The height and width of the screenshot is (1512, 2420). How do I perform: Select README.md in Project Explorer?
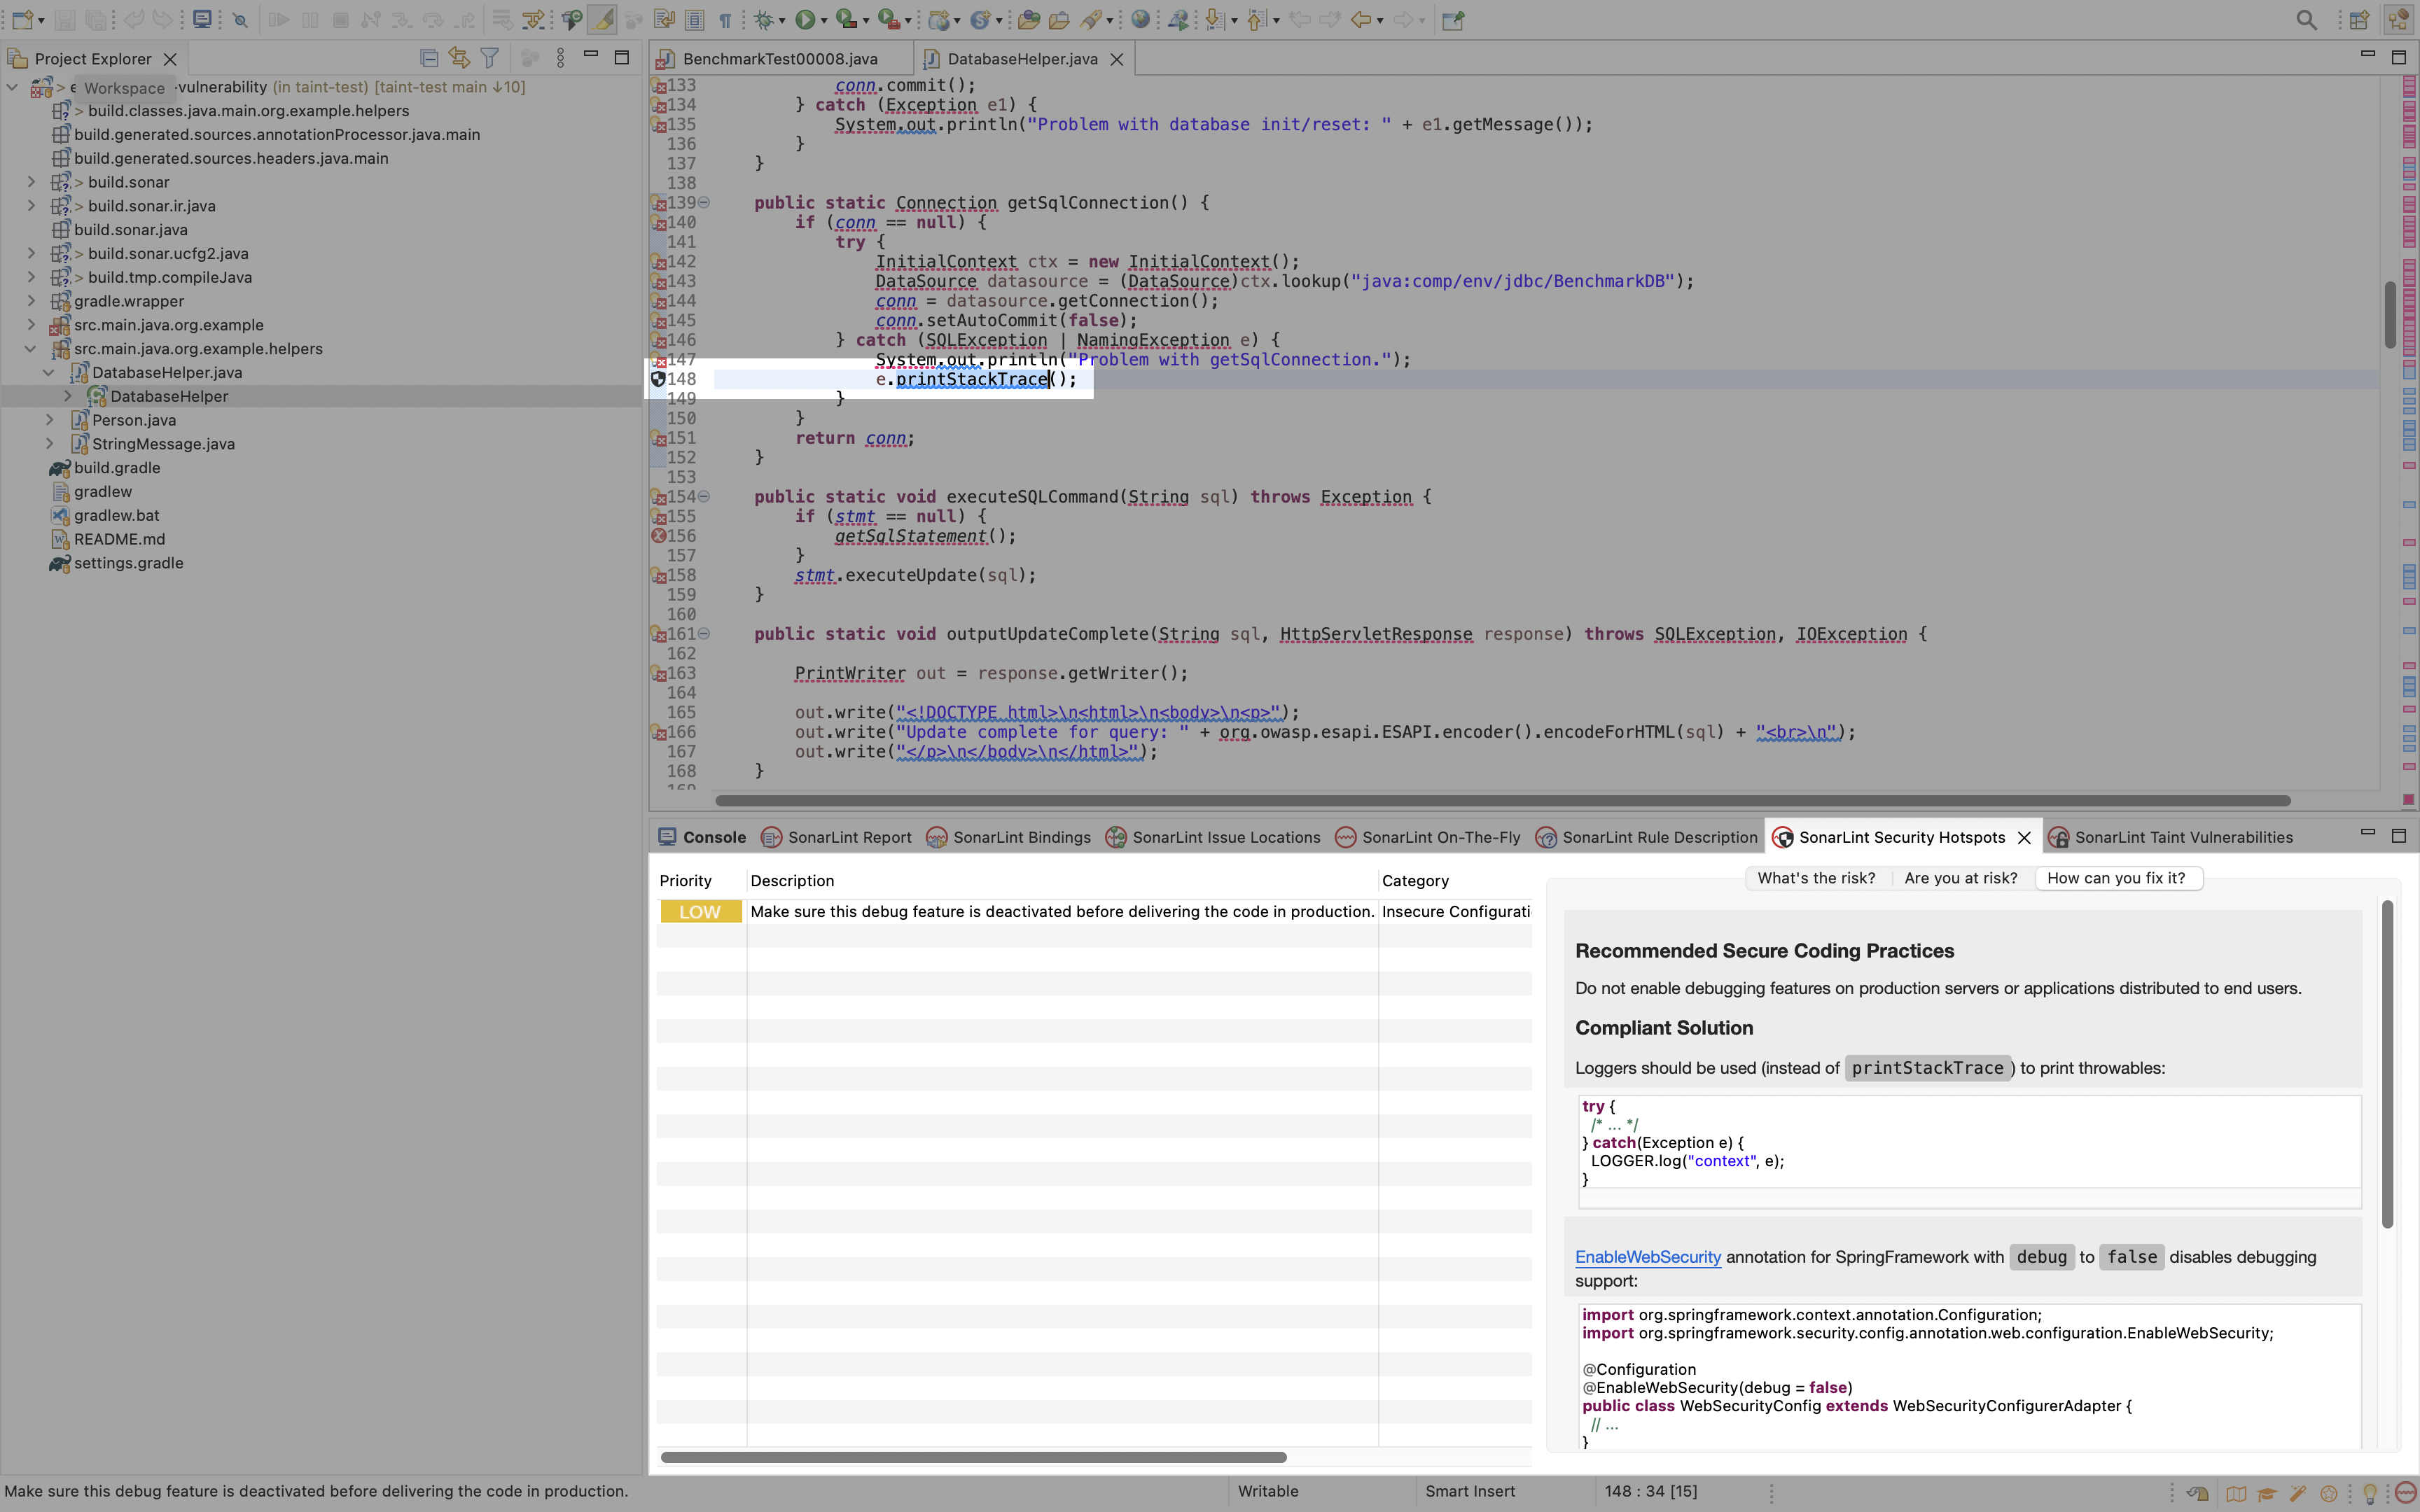[119, 539]
